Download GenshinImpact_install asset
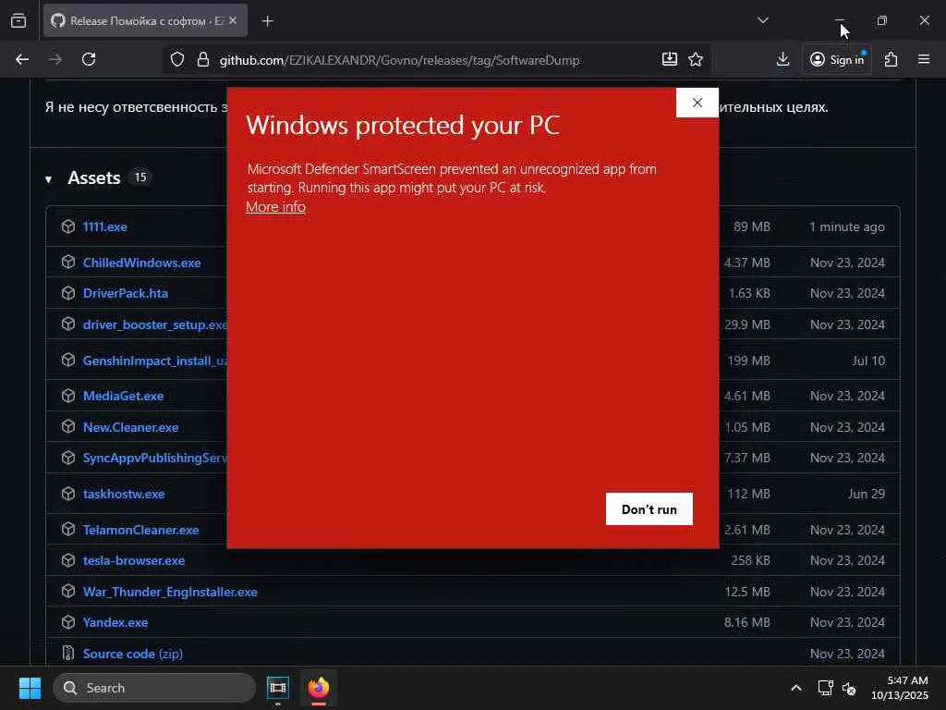The height and width of the screenshot is (710, 946). [155, 361]
